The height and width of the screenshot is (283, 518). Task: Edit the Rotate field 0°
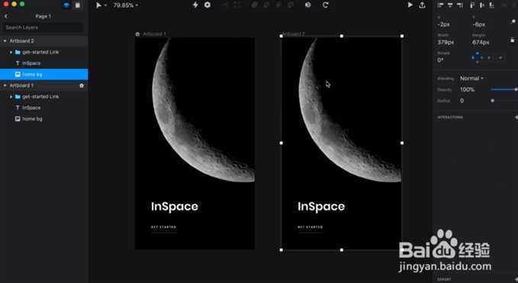pyautogui.click(x=441, y=60)
